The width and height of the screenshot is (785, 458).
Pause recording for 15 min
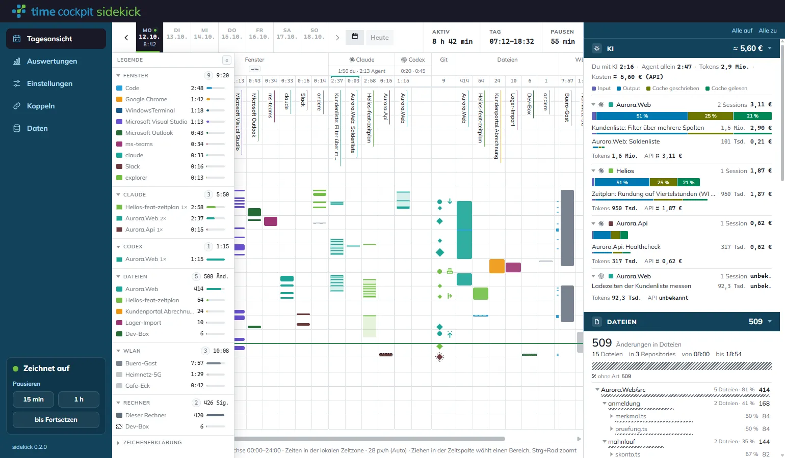tap(34, 399)
